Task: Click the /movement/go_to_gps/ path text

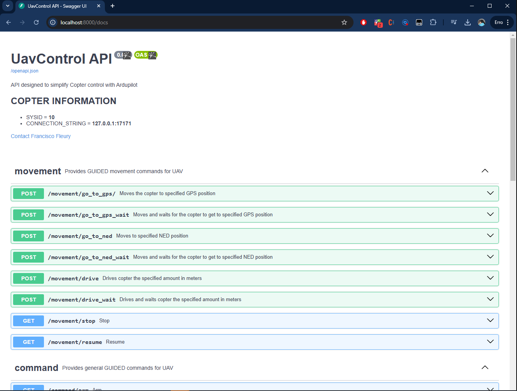Action: (x=82, y=194)
